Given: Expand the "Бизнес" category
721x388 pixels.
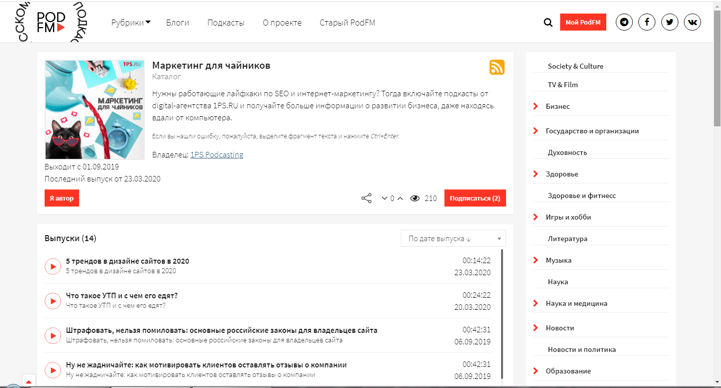Looking at the screenshot, I should [536, 106].
